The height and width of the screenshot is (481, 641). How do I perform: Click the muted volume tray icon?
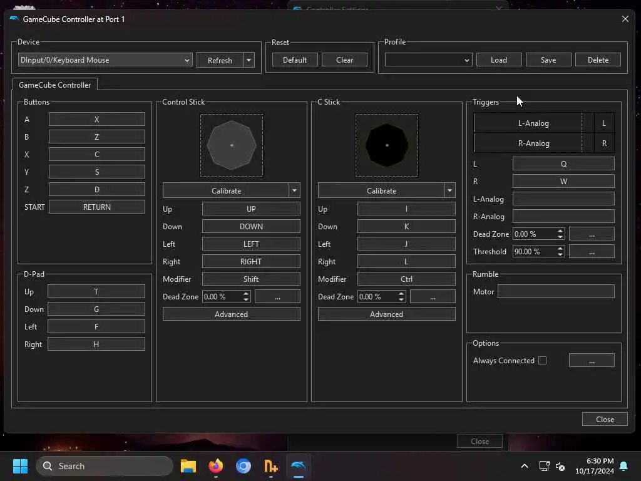point(560,466)
